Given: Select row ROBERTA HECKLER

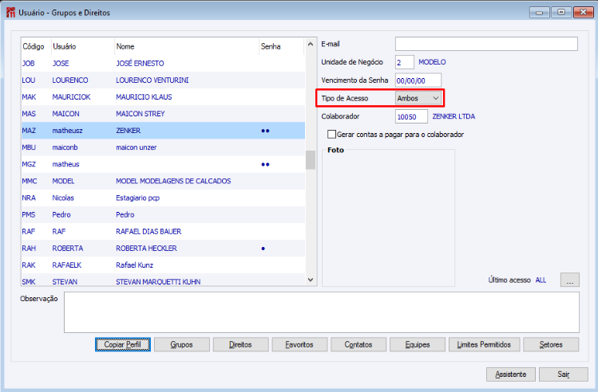Looking at the screenshot, I should 163,248.
